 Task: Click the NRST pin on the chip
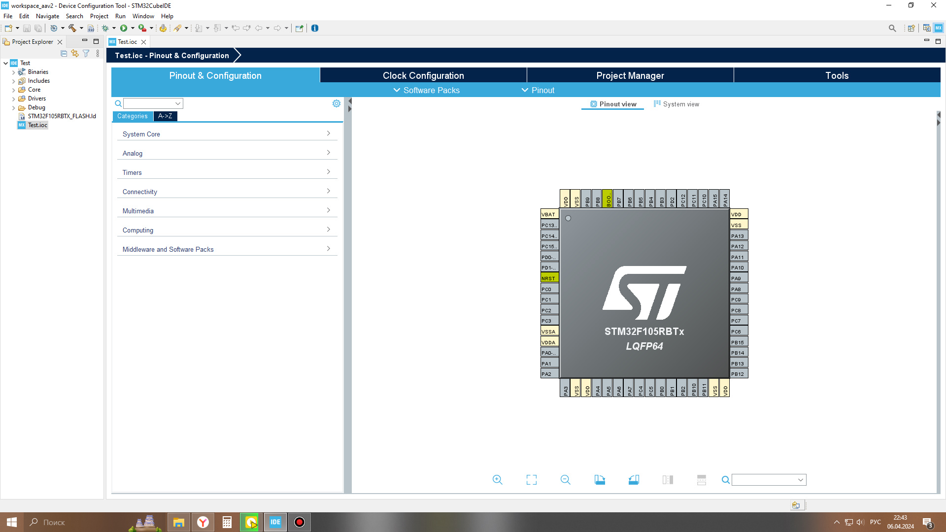(x=549, y=278)
